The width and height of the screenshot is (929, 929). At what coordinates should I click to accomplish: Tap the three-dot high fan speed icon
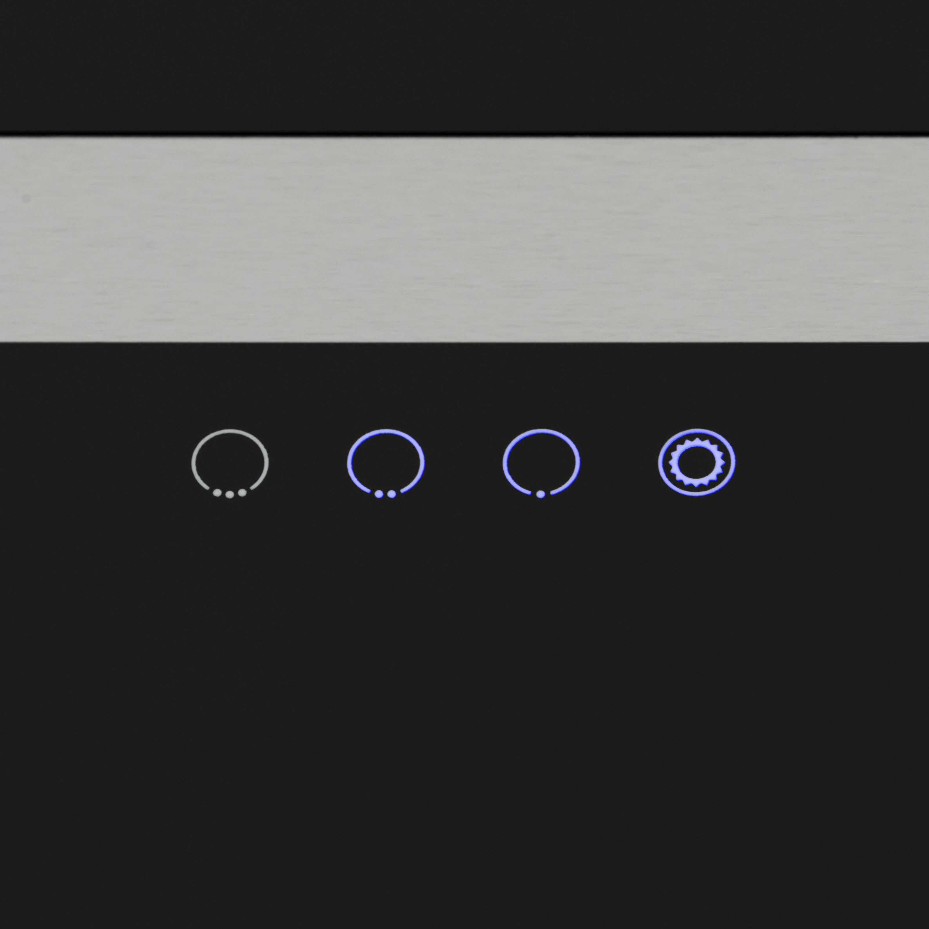pos(230,464)
